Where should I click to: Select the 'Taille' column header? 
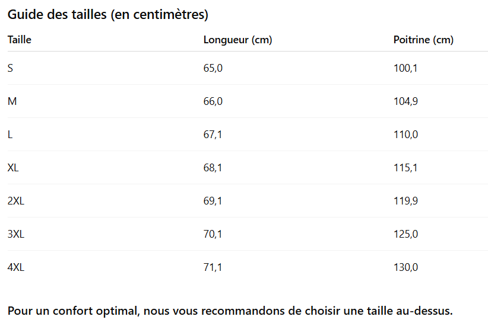point(20,40)
